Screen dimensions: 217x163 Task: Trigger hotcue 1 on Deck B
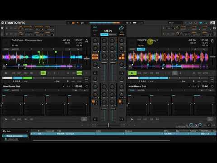133,78
